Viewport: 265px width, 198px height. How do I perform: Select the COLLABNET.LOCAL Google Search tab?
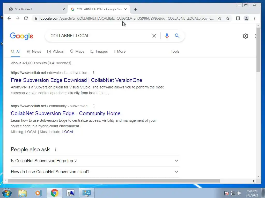click(x=99, y=9)
